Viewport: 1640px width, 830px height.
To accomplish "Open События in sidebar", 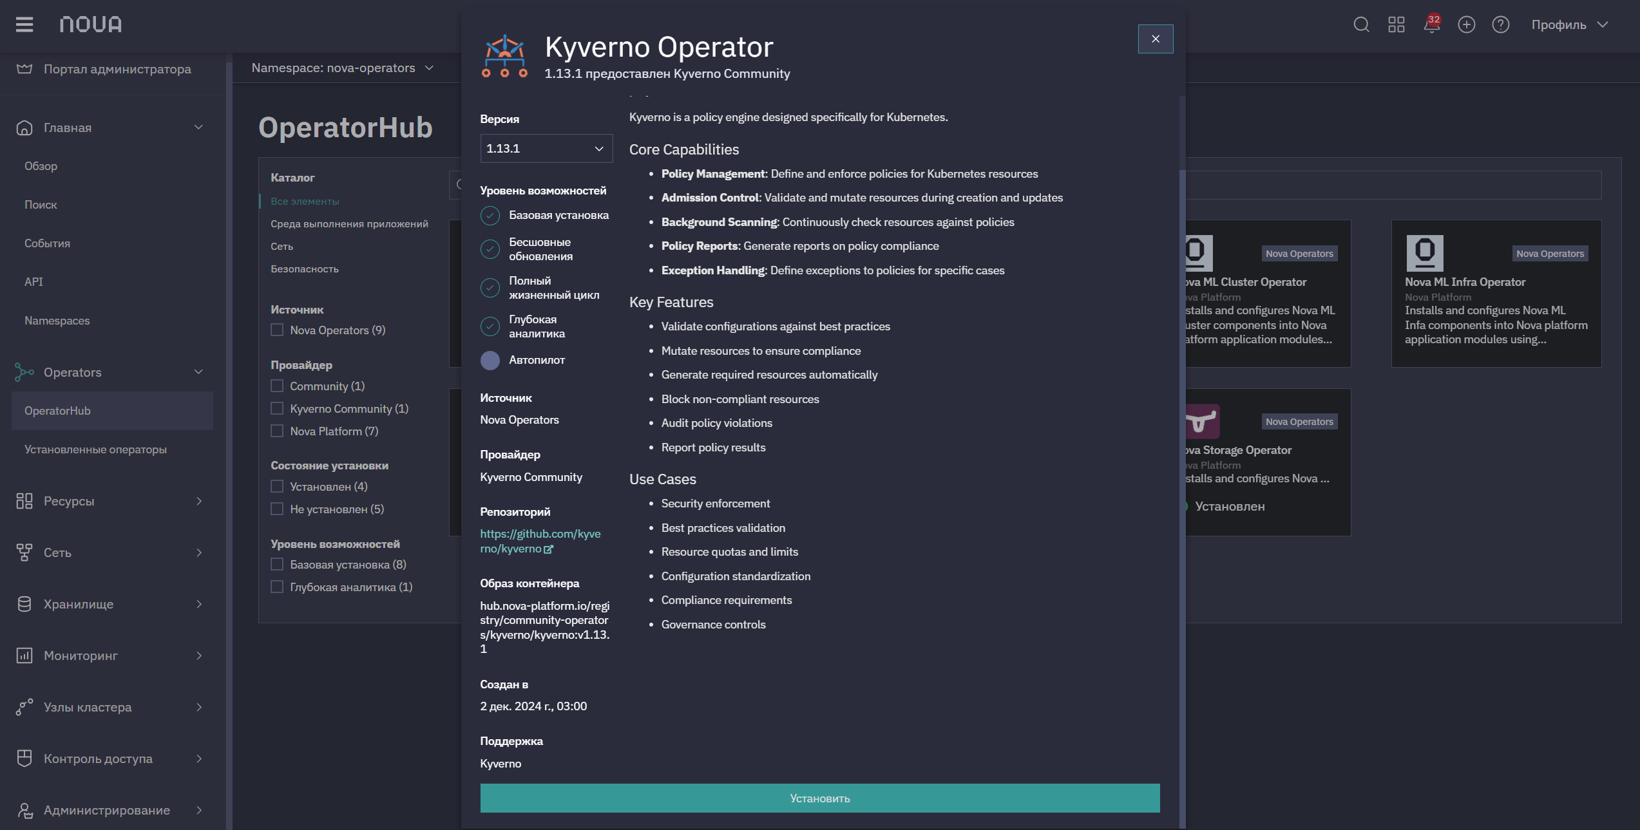I will (x=48, y=243).
